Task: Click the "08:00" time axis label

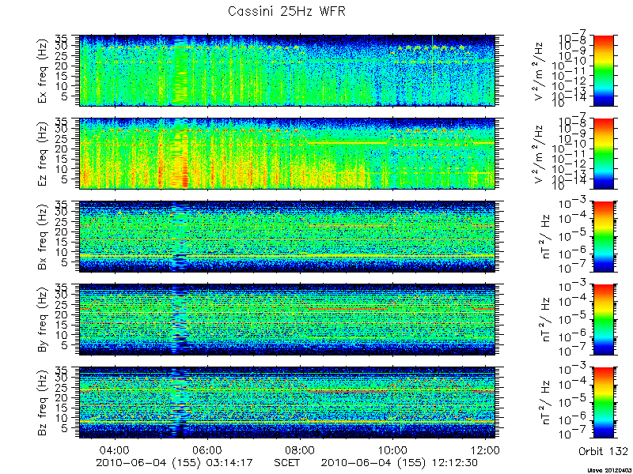Action: 300,449
